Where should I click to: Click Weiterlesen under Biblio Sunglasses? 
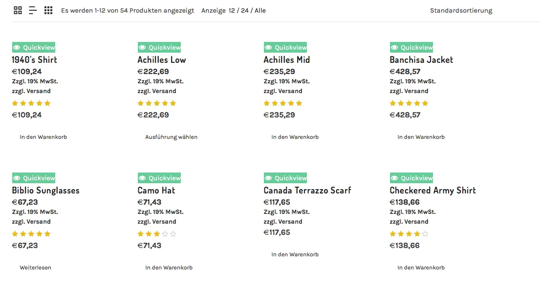tap(36, 268)
